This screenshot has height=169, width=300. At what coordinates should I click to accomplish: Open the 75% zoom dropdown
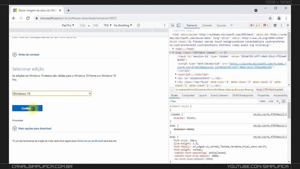pyautogui.click(x=107, y=25)
